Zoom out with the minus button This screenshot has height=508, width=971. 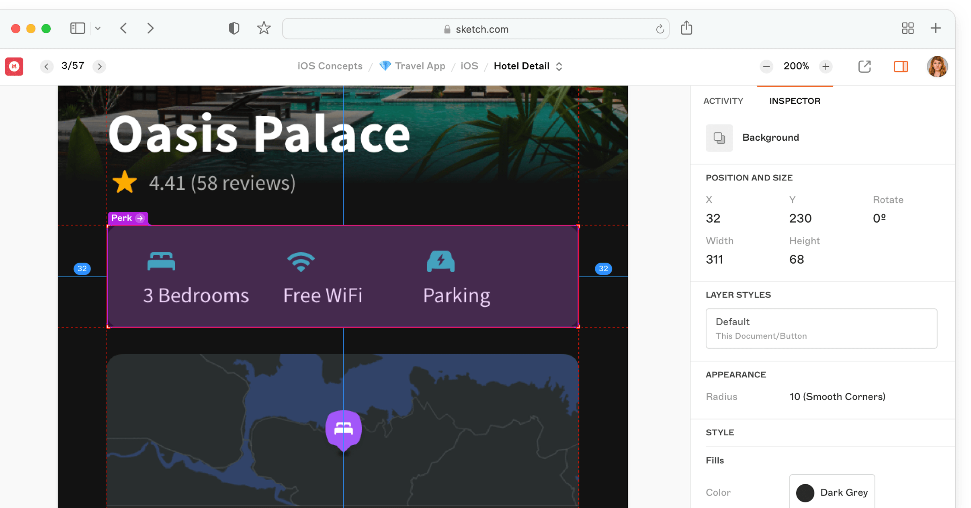pyautogui.click(x=766, y=66)
